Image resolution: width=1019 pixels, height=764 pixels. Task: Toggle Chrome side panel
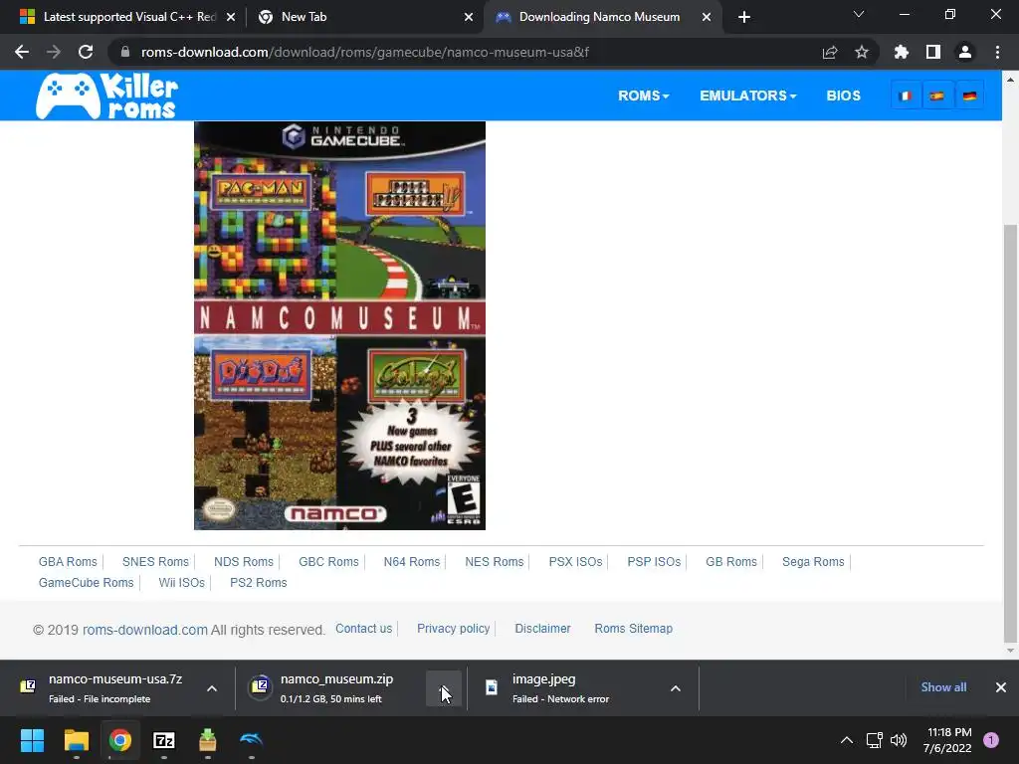point(932,52)
